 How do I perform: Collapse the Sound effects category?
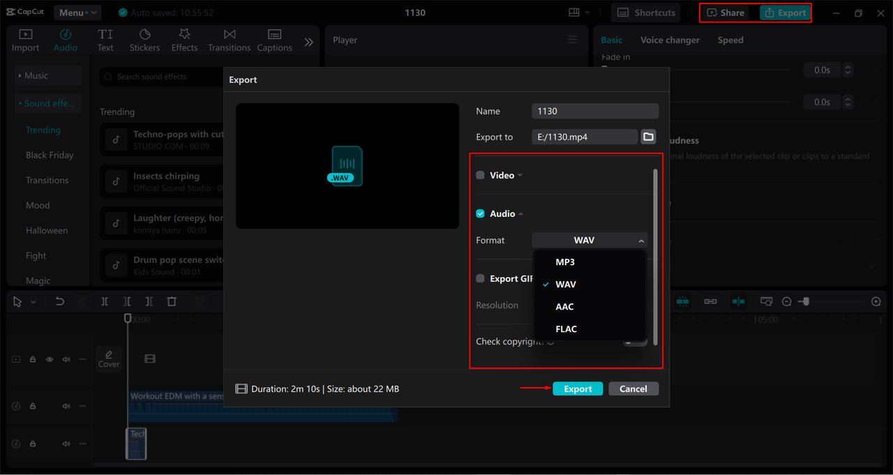(47, 103)
